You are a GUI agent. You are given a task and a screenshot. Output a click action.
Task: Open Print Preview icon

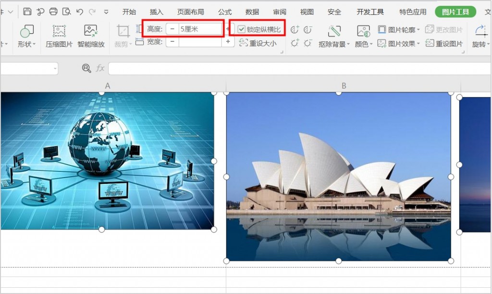66,12
